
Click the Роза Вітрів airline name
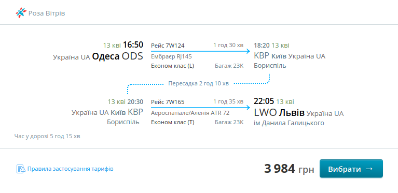[47, 13]
